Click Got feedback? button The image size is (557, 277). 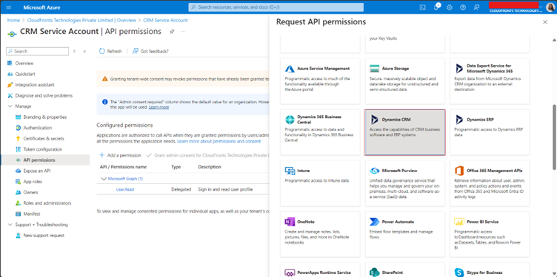pos(150,52)
